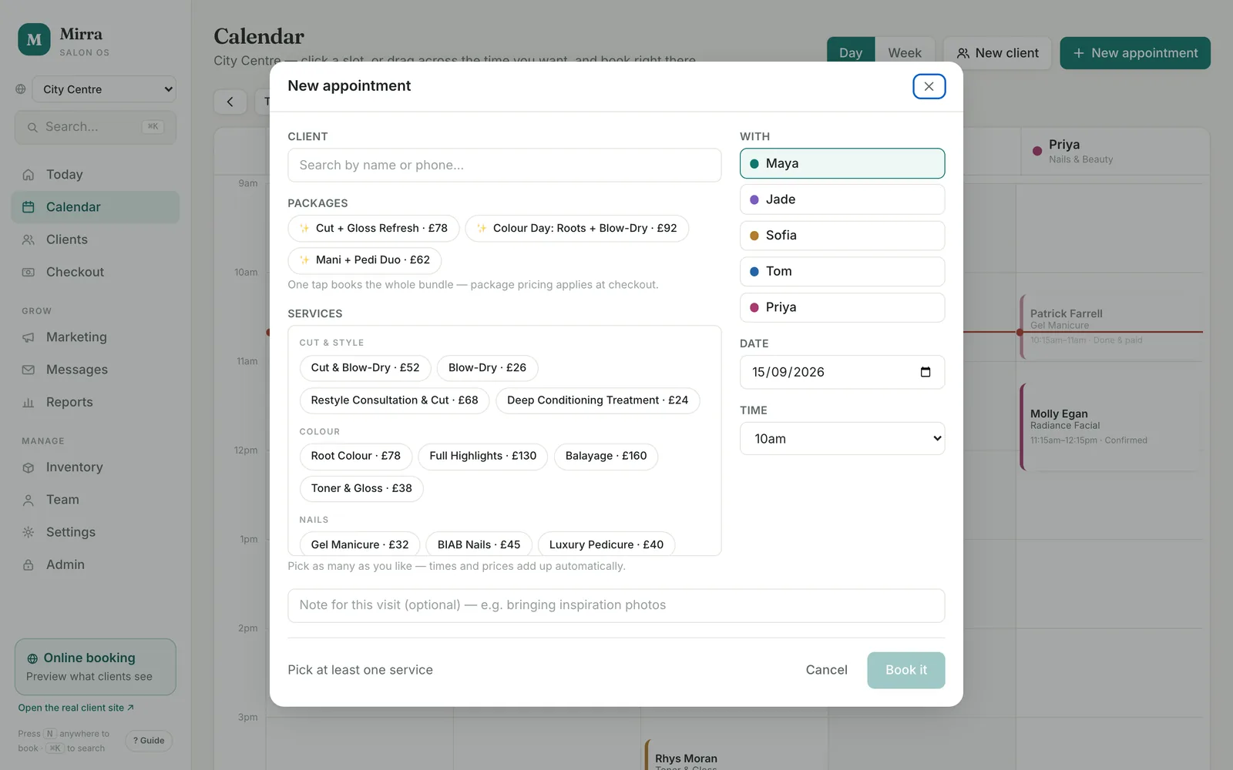This screenshot has width=1233, height=770.
Task: Select Jade as stylist
Action: 842,199
